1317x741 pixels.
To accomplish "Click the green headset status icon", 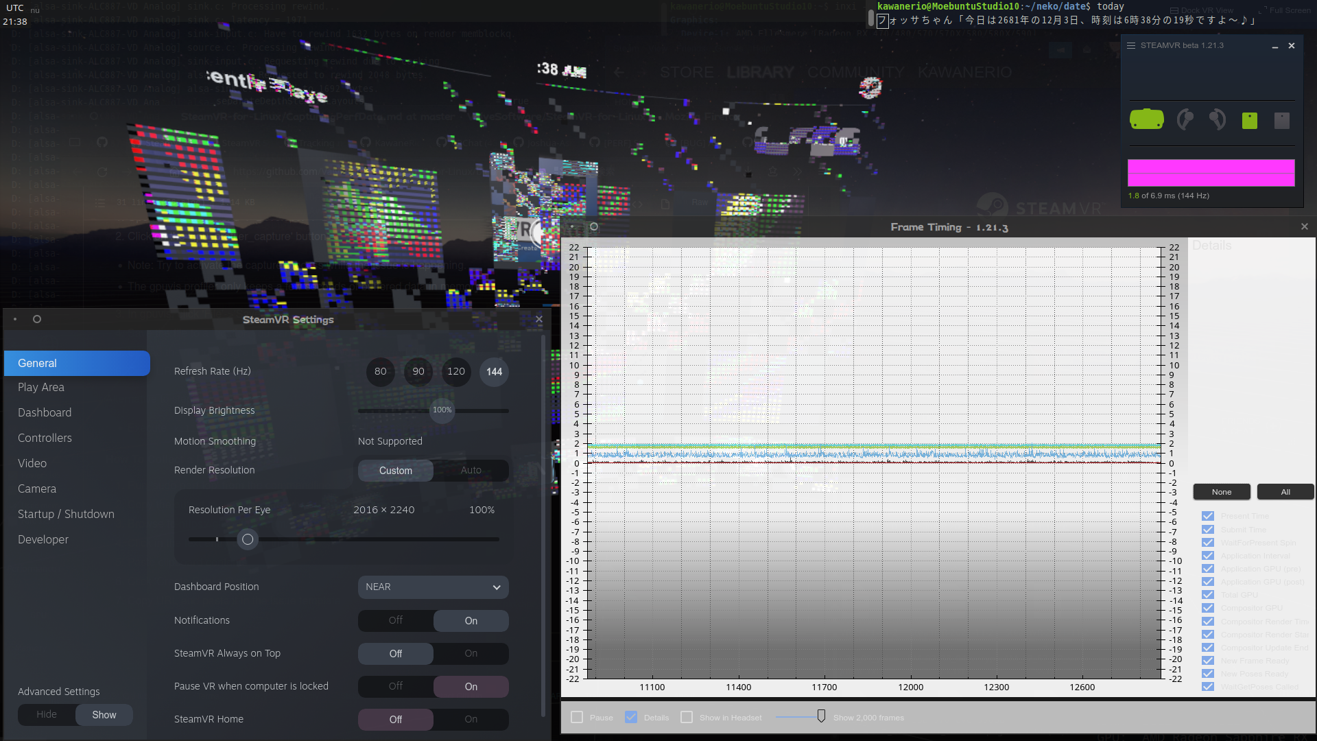I will (x=1146, y=119).
